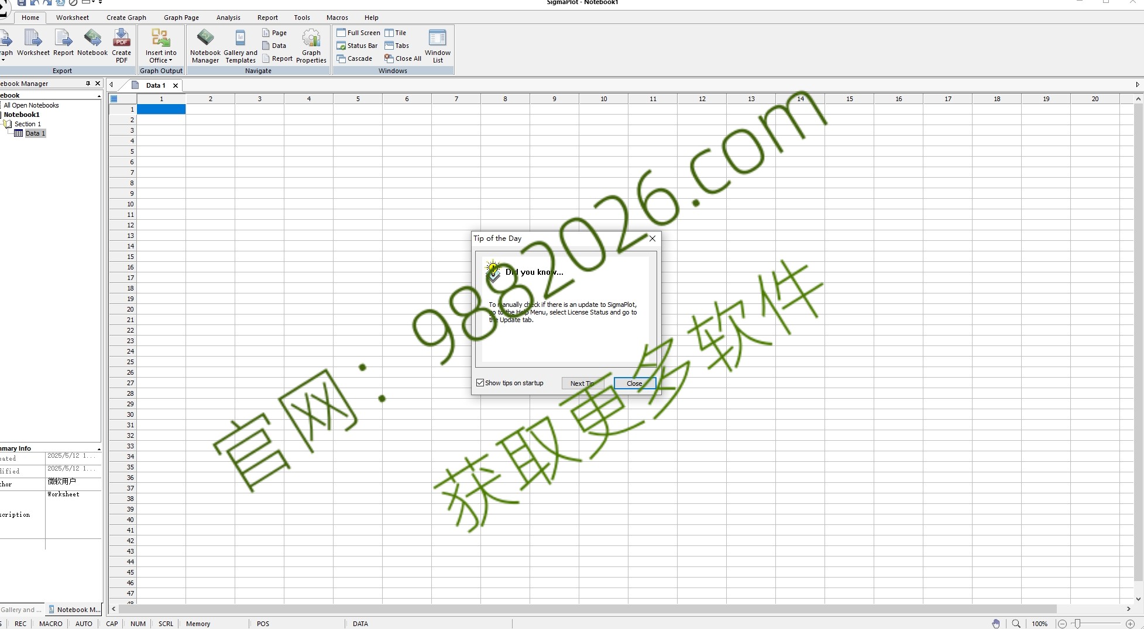The width and height of the screenshot is (1144, 629).
Task: Toggle the Tabs display option
Action: (397, 46)
